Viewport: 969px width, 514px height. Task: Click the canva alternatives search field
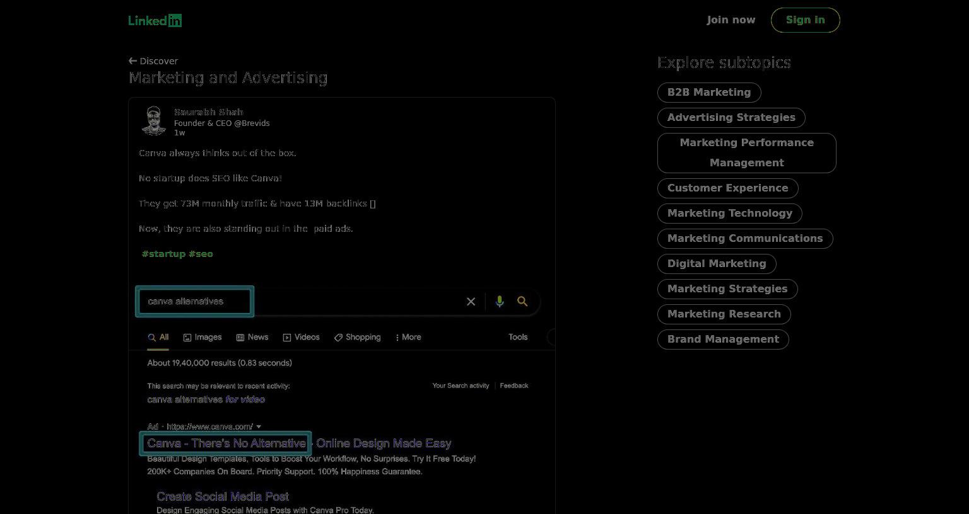195,302
